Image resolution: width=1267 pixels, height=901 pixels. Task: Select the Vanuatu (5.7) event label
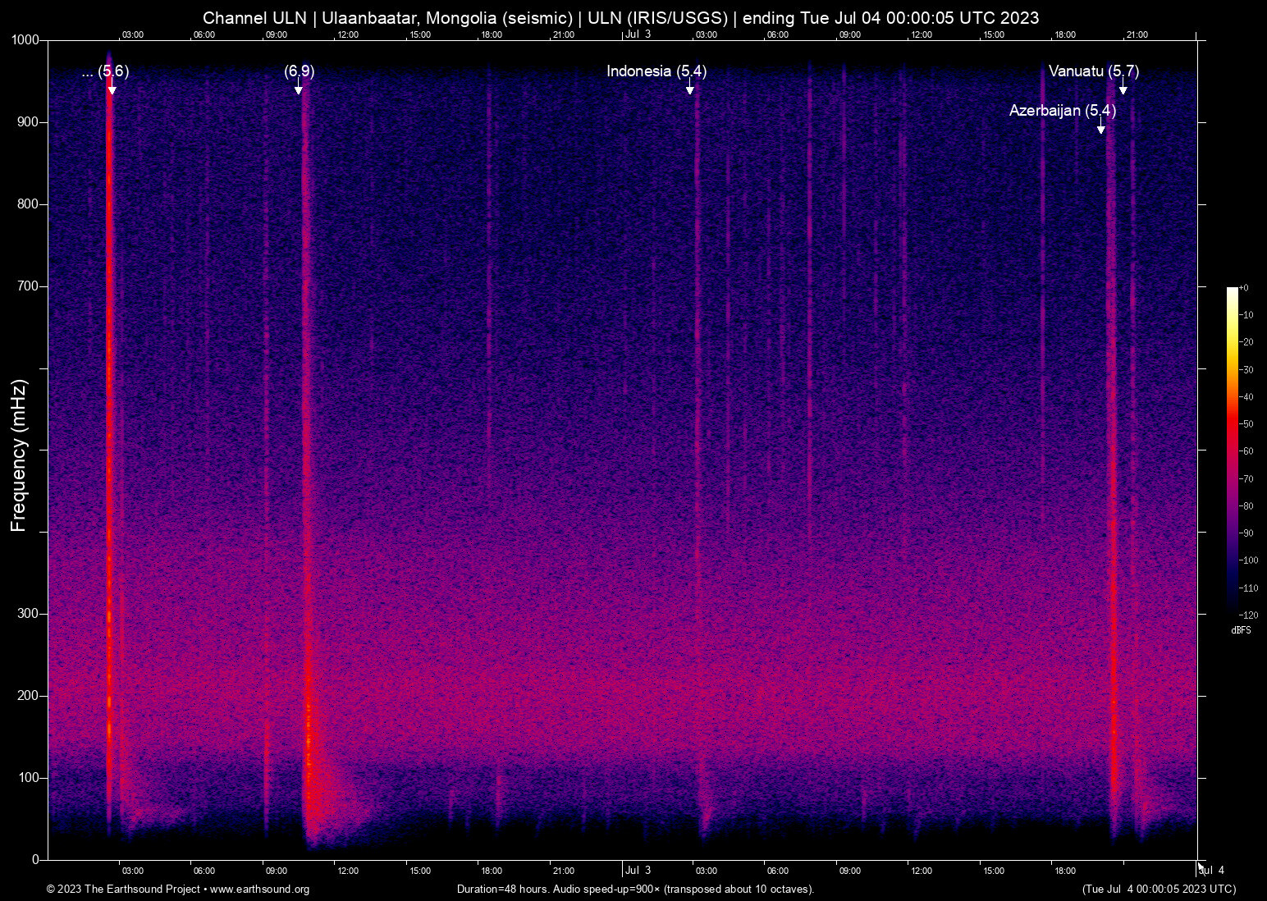tap(1093, 71)
